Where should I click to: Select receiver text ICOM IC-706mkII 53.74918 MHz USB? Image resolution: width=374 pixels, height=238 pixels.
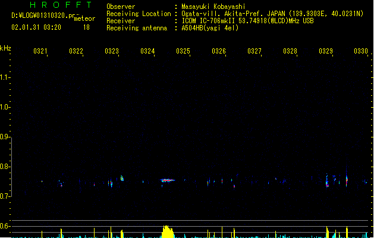[x=247, y=21]
